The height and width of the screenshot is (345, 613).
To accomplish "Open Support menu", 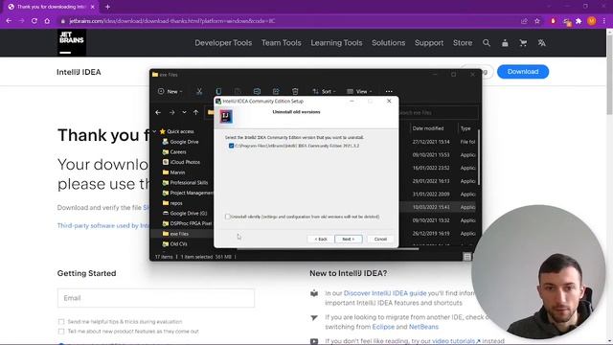I will tap(429, 43).
